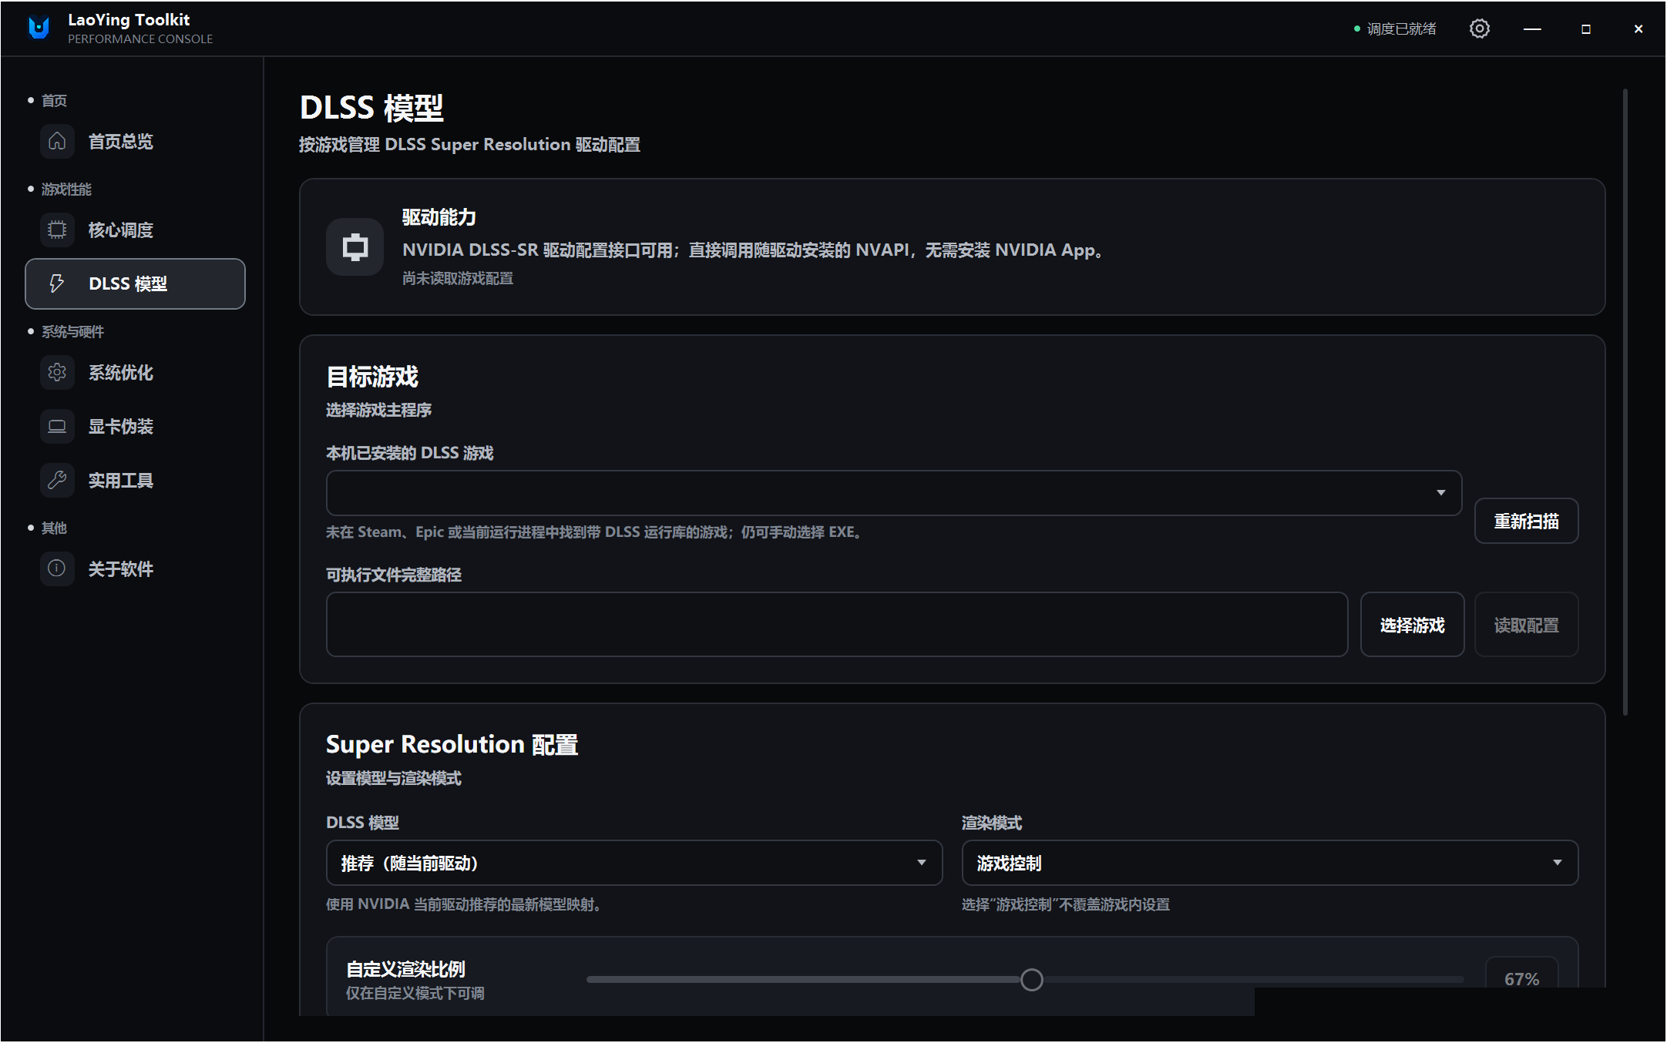Viewport: 1667px width, 1043px height.
Task: Click the Super Resolution 配置 heading
Action: (x=452, y=744)
